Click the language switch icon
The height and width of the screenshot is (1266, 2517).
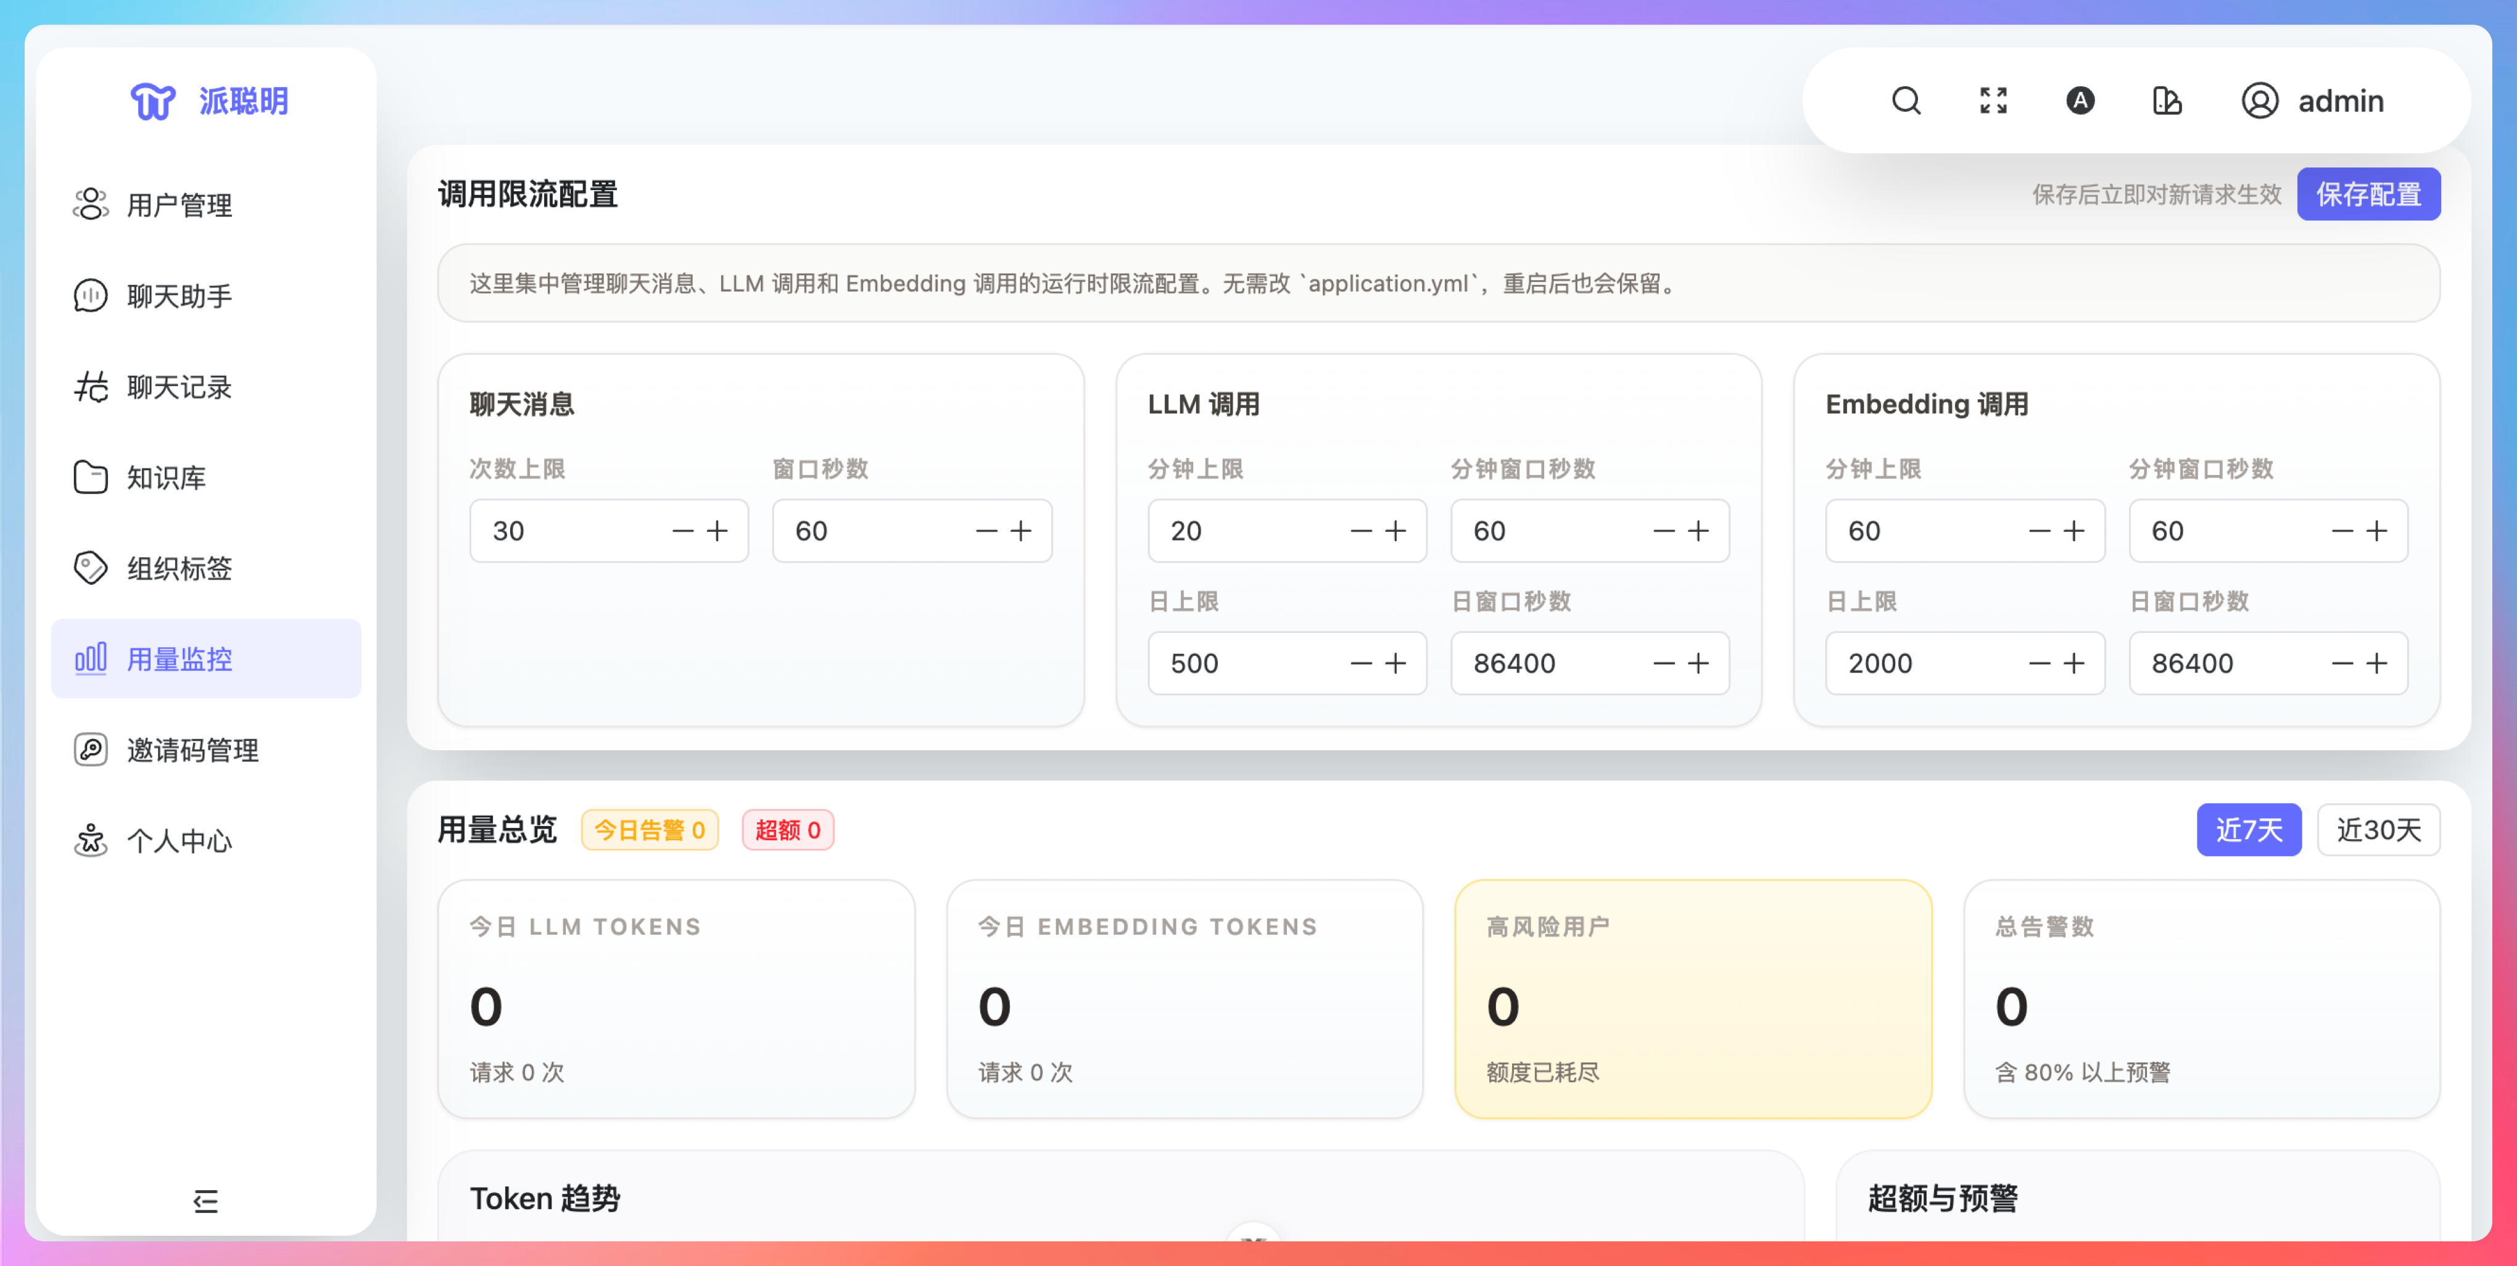click(x=2080, y=101)
